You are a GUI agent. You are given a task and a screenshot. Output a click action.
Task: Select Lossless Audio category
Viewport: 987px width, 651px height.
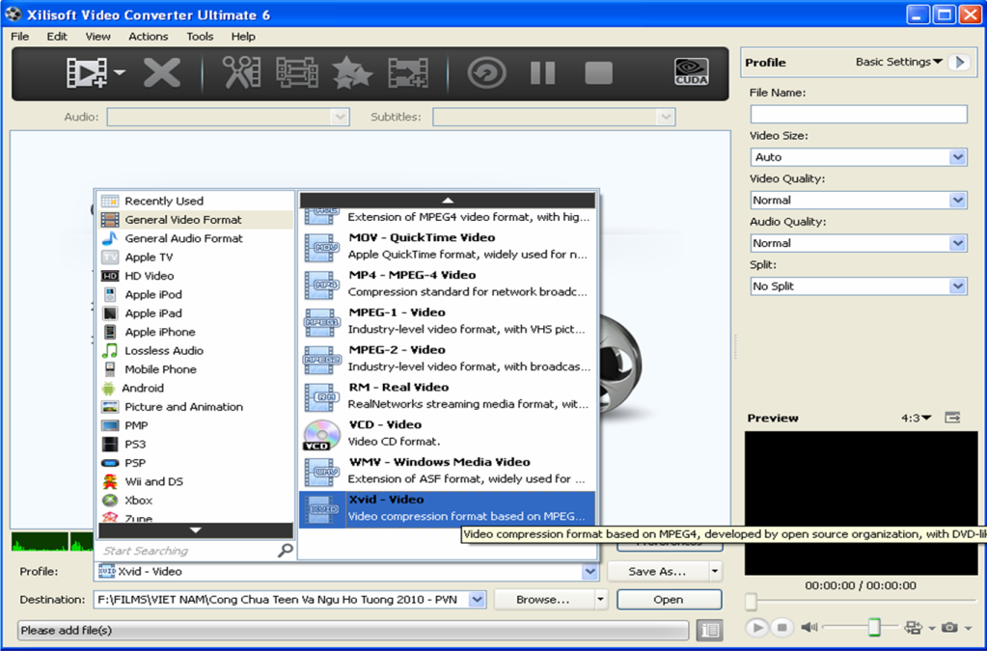click(x=196, y=350)
